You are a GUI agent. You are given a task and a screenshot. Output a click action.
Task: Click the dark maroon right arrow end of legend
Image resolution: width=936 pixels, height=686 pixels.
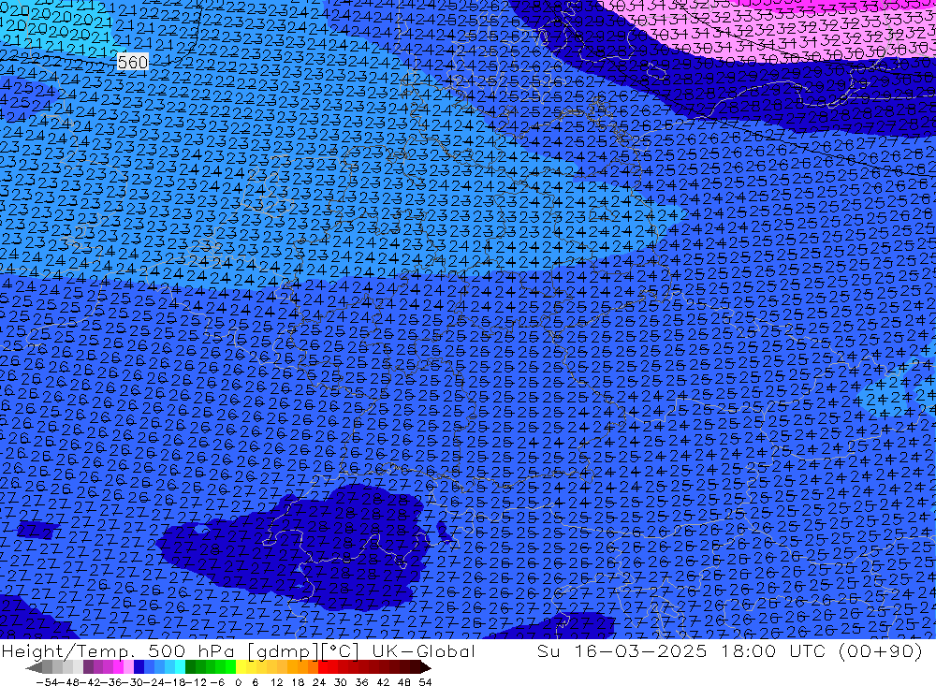pos(424,668)
